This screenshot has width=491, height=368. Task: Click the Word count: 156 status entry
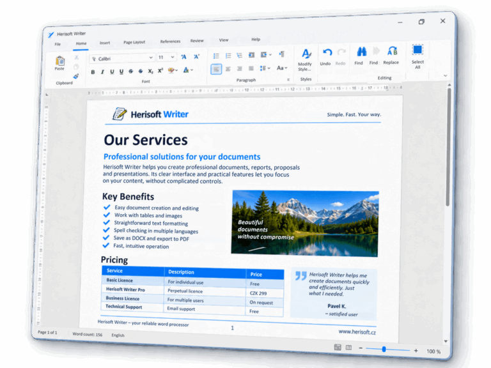88,334
